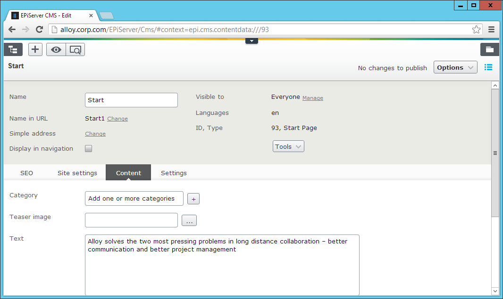Click the Add one or more categories field
This screenshot has width=503, height=299.
click(134, 199)
